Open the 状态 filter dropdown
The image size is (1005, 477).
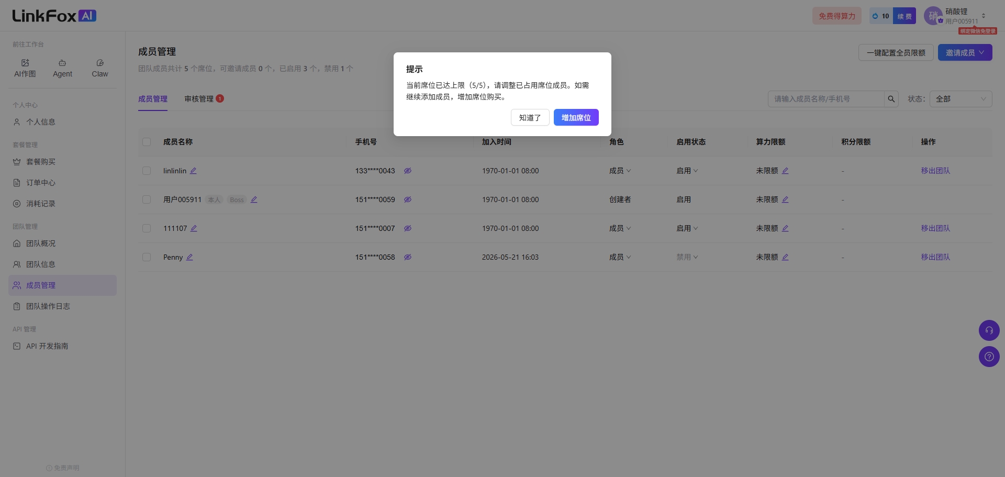[x=961, y=99]
